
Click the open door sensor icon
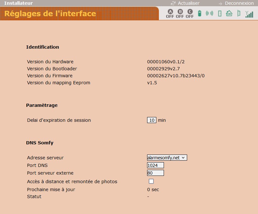click(x=239, y=14)
